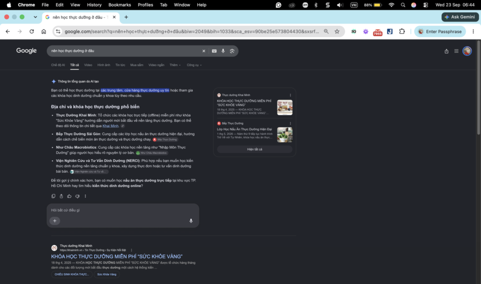481x284 pixels.
Task: Open more options for Thực dưỡng Khai Minh card
Action: tap(290, 95)
